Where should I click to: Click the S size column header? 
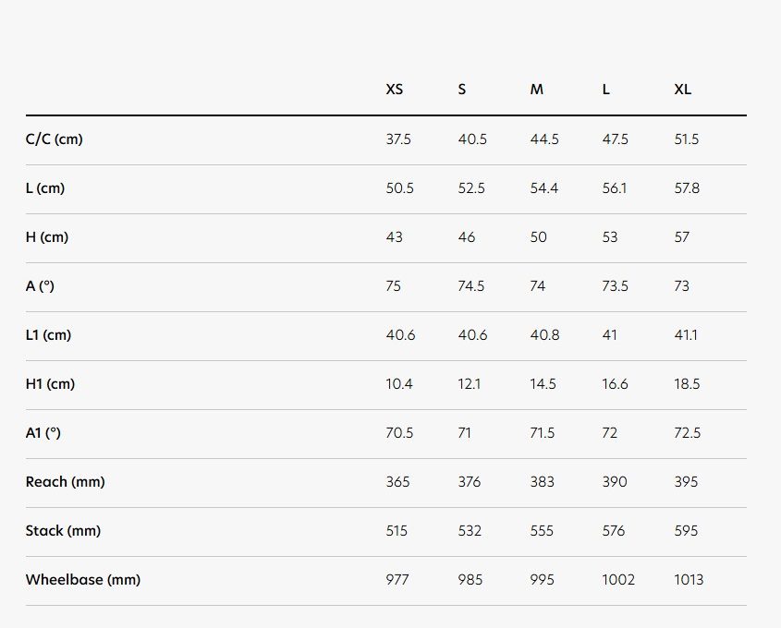pyautogui.click(x=462, y=90)
